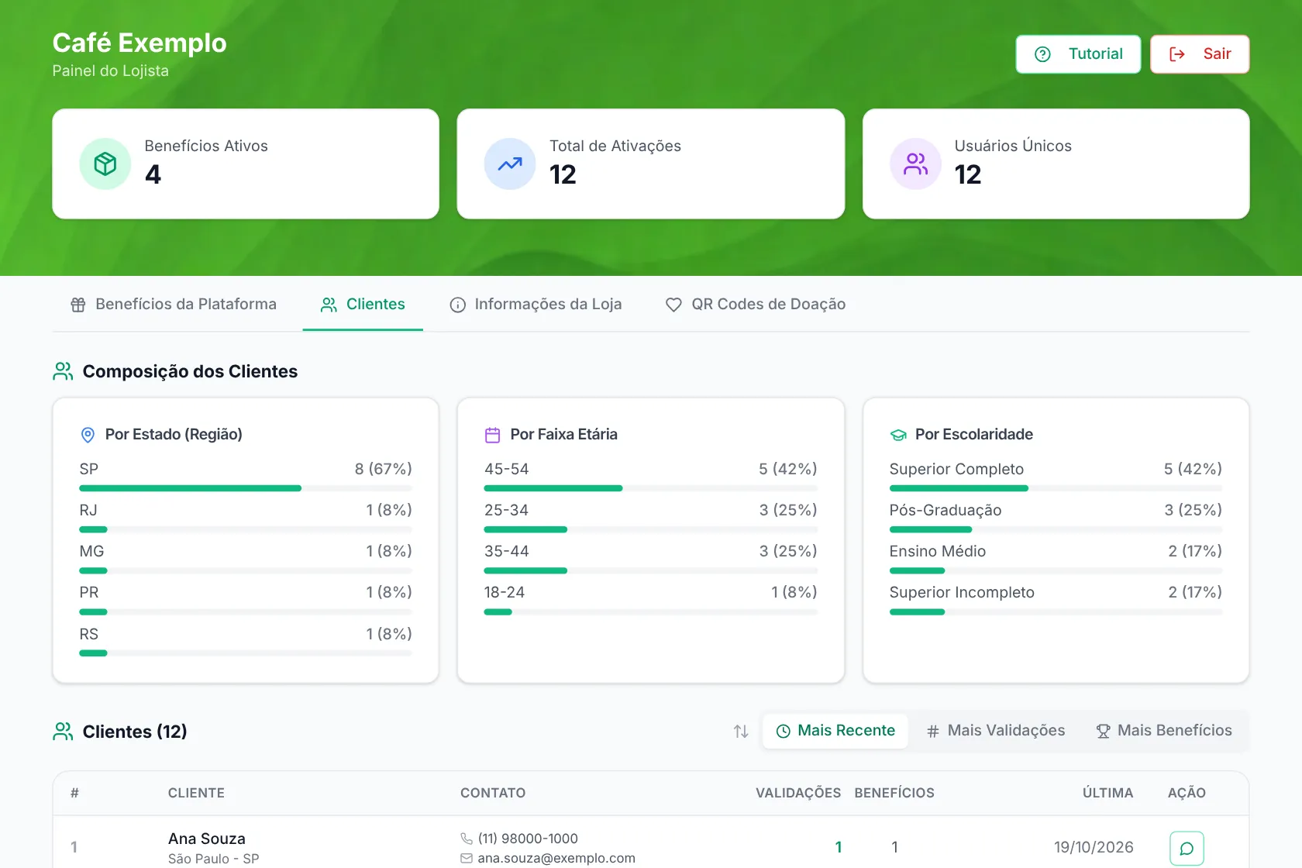Click the sort arrows icon beside Mais Recente

[x=741, y=731]
